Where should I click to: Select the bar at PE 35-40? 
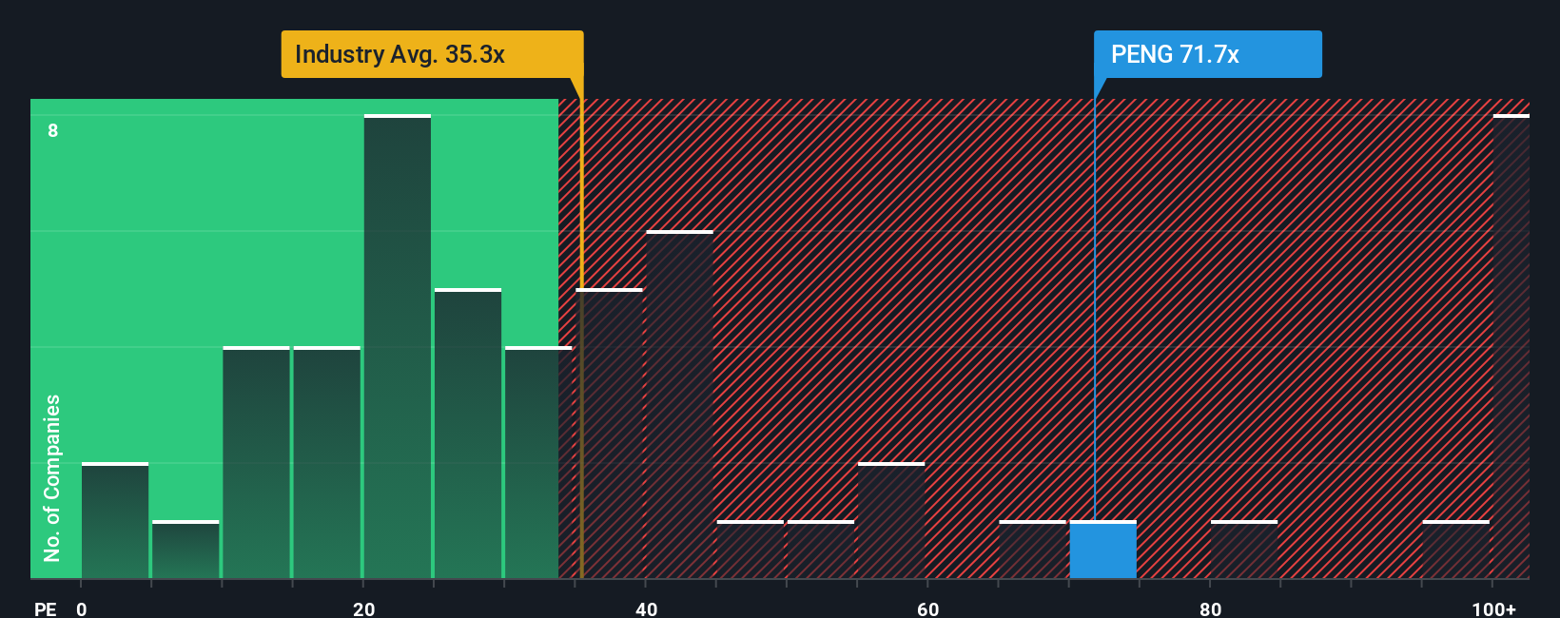point(610,434)
